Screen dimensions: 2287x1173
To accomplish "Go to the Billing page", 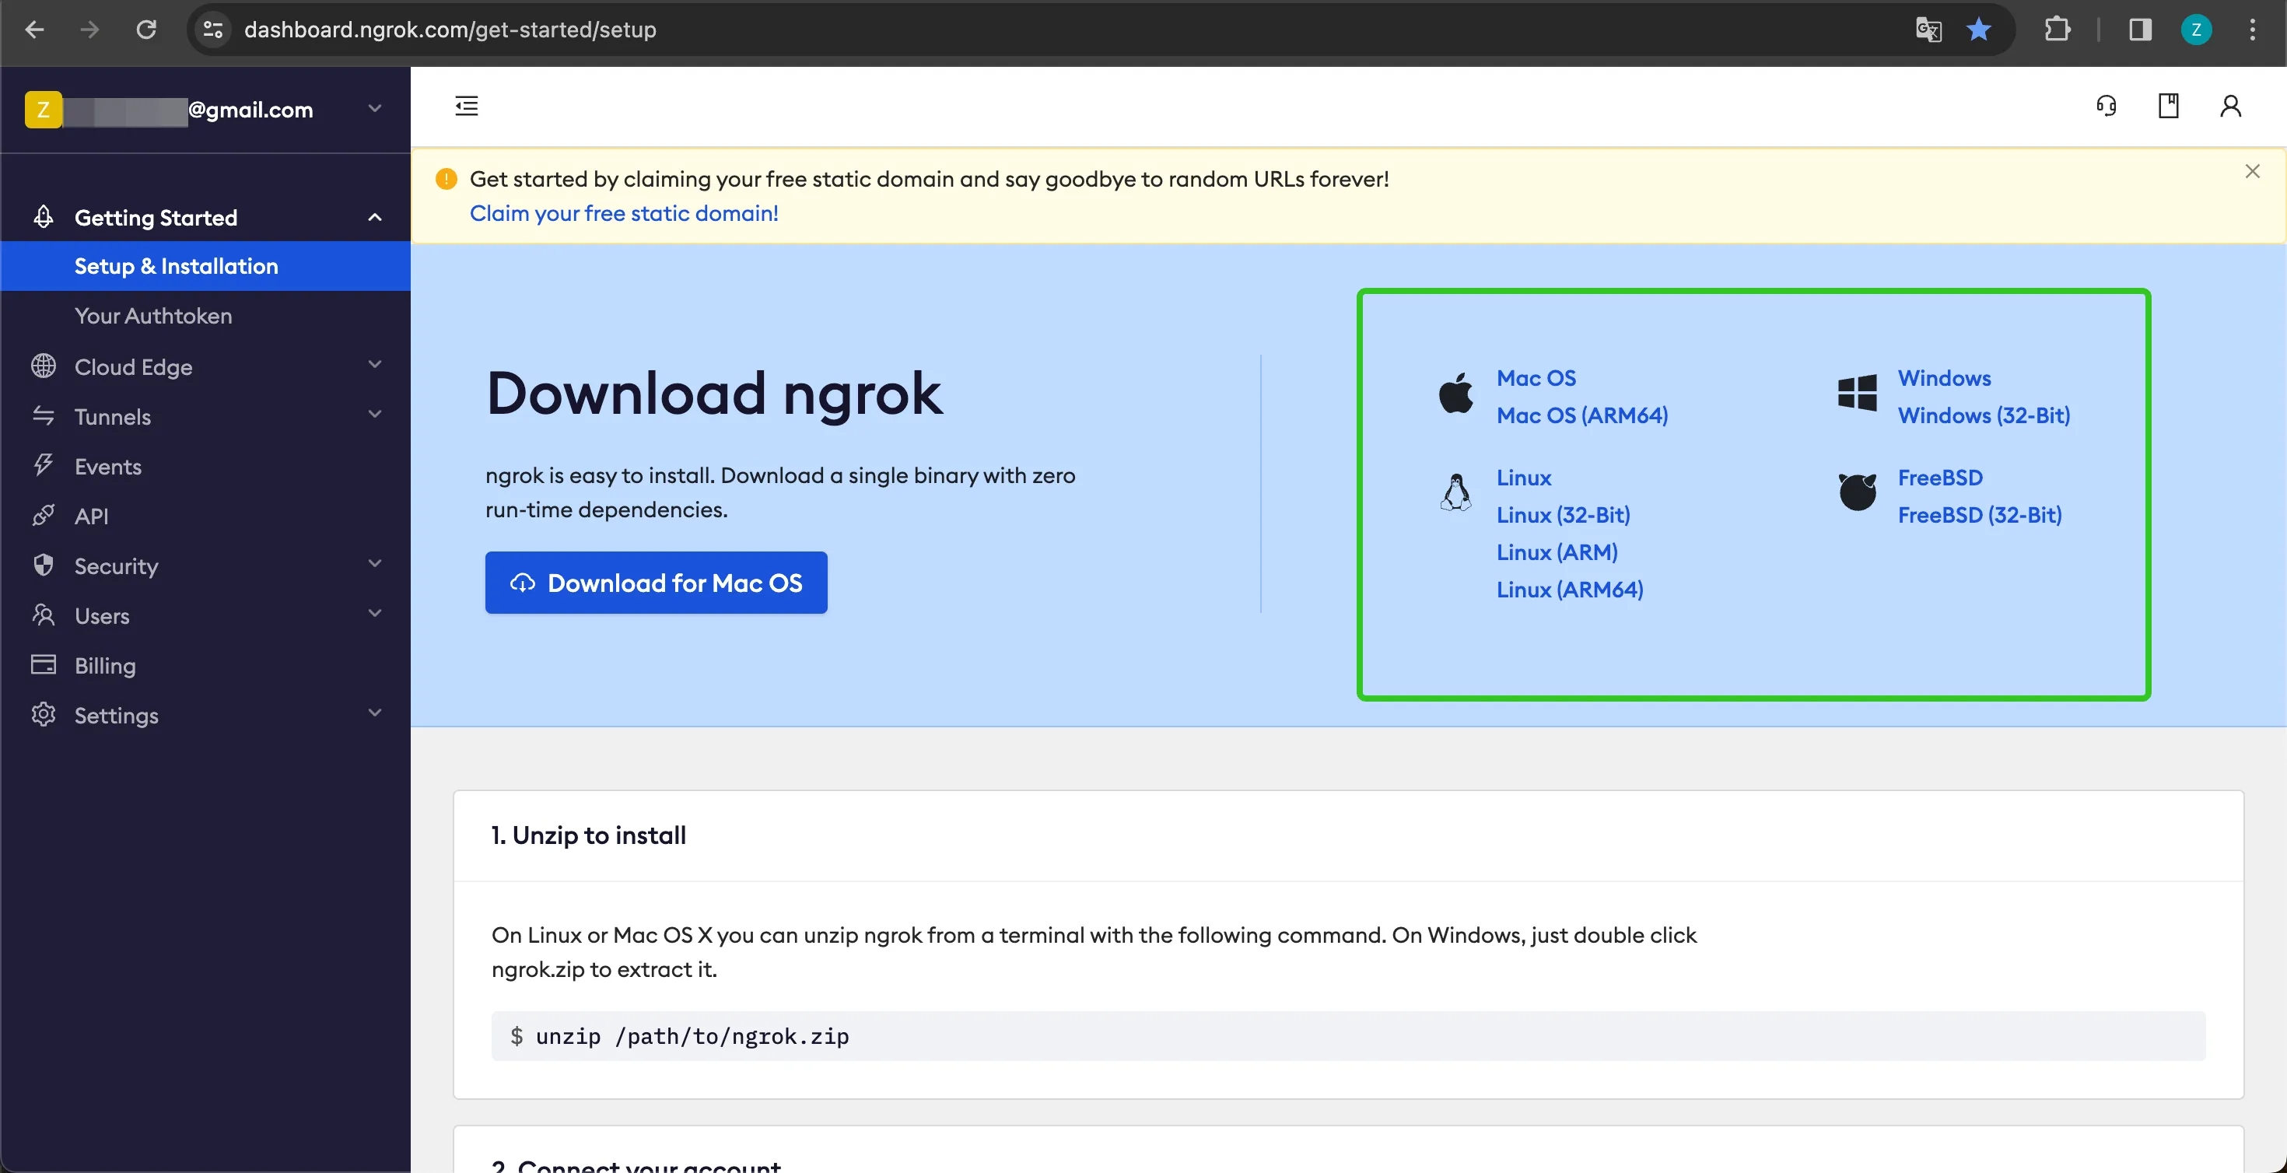I will pyautogui.click(x=105, y=665).
